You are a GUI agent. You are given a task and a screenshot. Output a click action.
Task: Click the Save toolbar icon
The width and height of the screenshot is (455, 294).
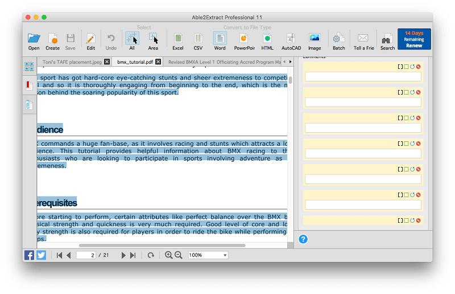(70, 41)
